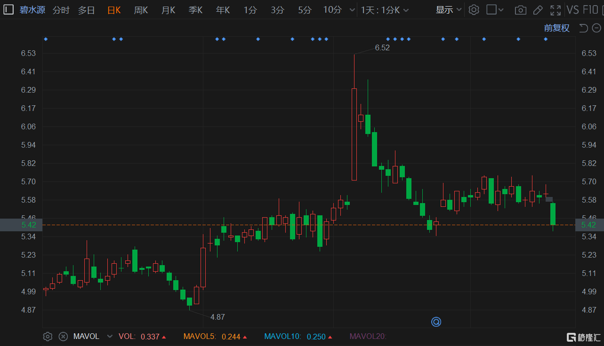
Task: Select the square layout icon
Action: point(491,10)
